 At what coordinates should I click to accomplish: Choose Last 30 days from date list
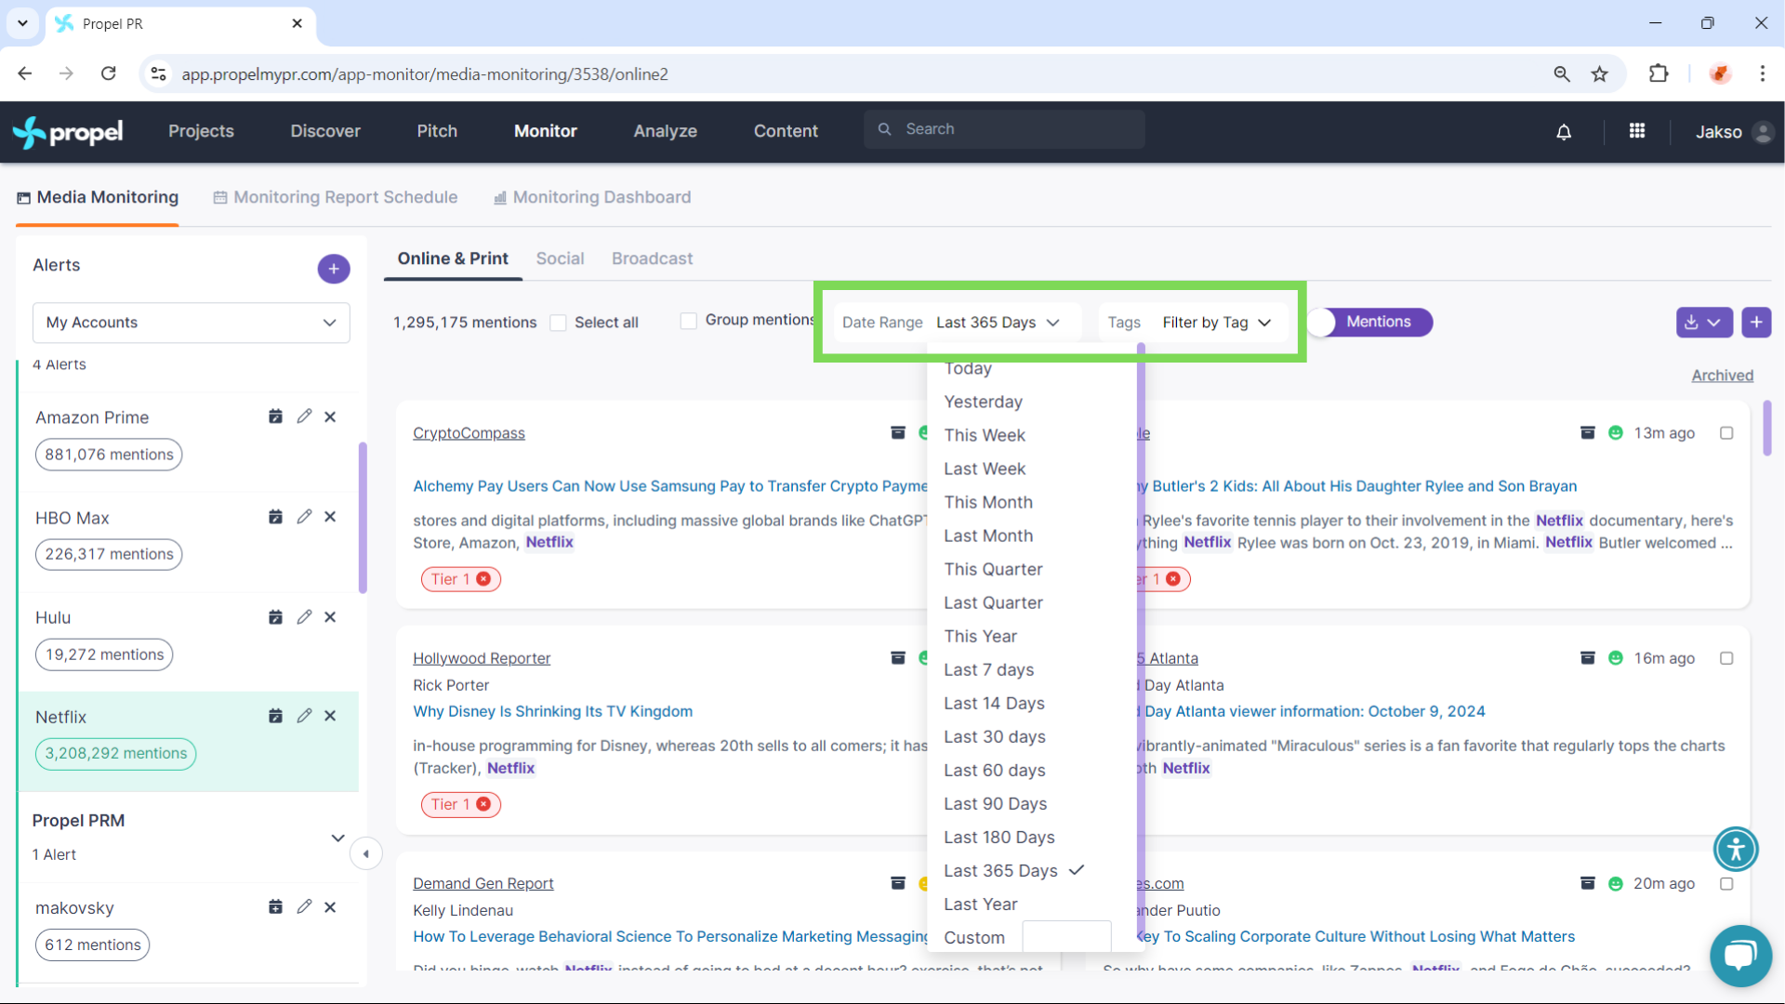pos(994,736)
